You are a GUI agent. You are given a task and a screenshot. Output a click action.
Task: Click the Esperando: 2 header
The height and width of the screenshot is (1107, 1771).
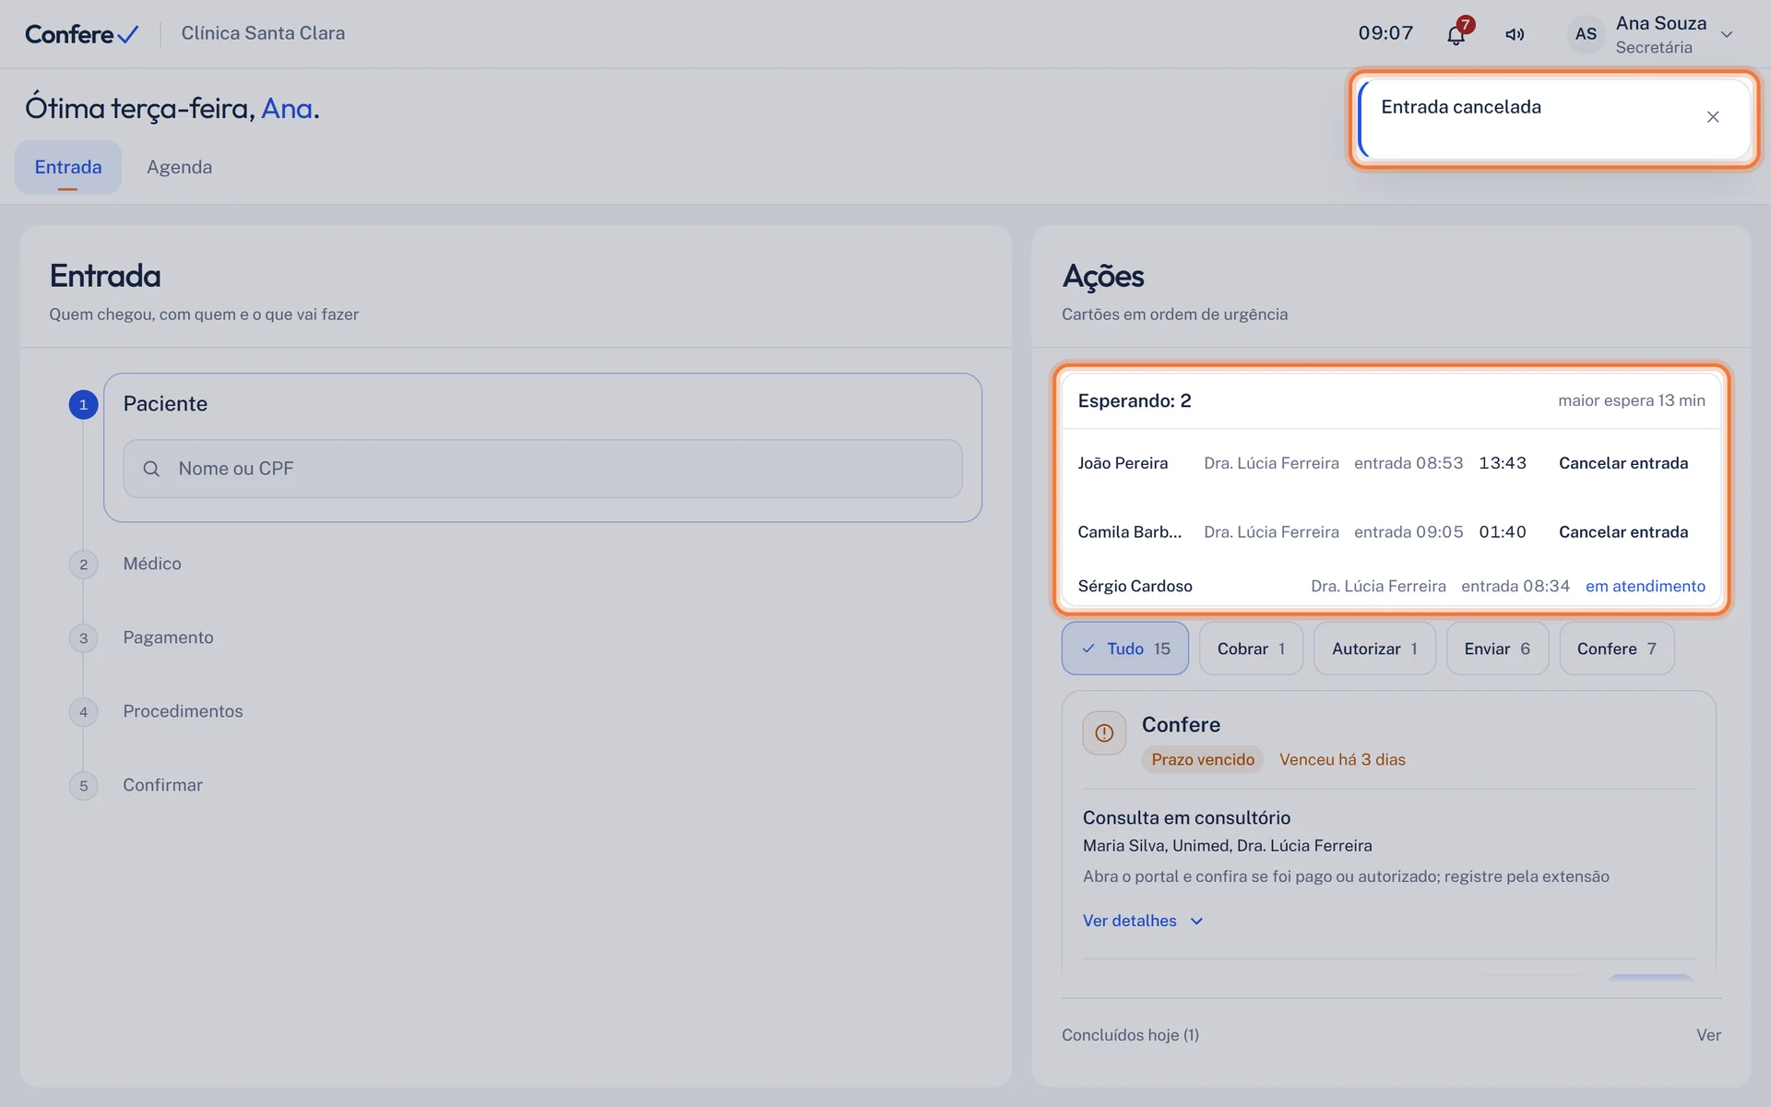point(1135,400)
